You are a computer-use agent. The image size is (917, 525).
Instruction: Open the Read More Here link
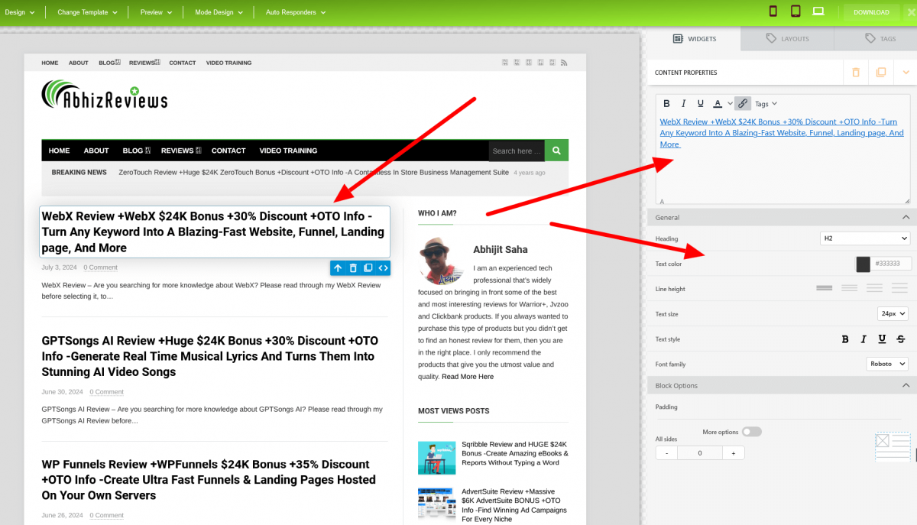click(x=468, y=377)
